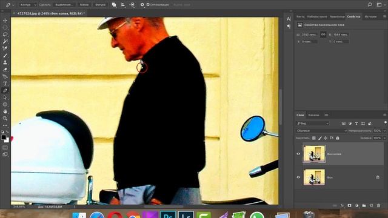Toggle lock transparent pixels
This screenshot has height=218, width=388.
pyautogui.click(x=314, y=138)
